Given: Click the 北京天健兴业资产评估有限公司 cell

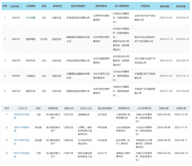Looking at the screenshot, I should [x=145, y=60].
